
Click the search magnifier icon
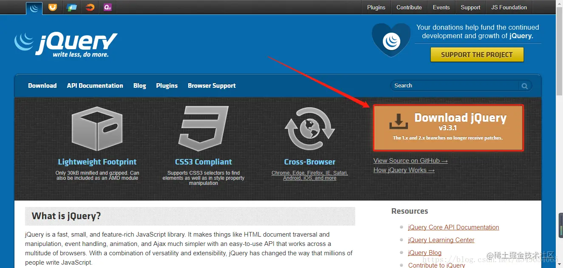coord(525,86)
